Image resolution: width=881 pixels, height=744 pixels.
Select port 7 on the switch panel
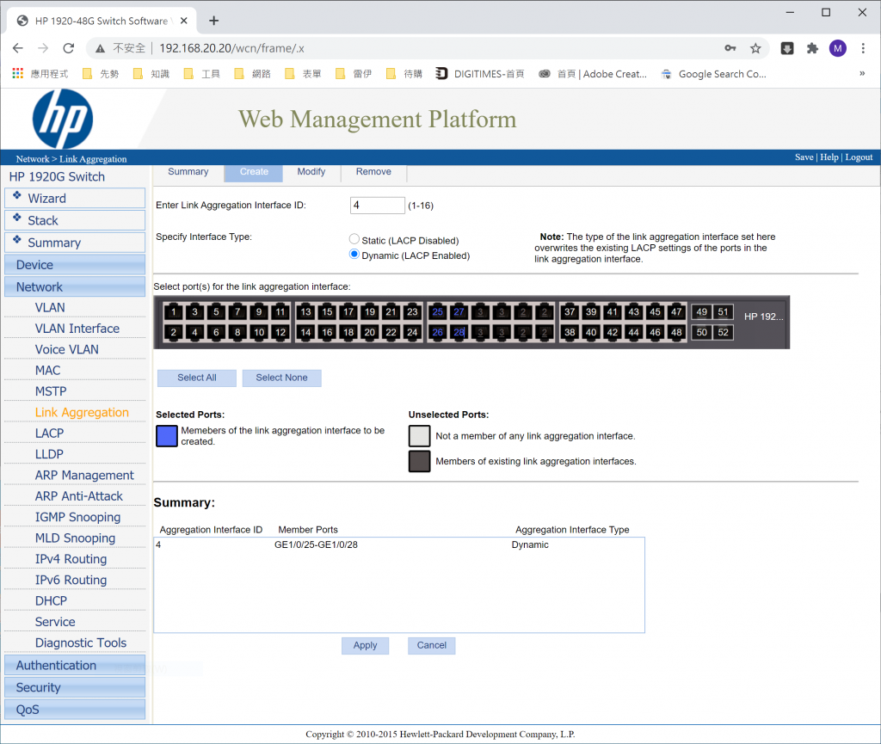coord(237,311)
